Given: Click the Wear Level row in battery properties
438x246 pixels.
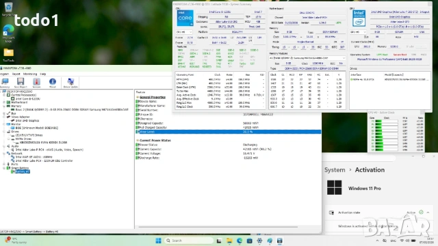Looking at the screenshot, I should [x=228, y=132].
